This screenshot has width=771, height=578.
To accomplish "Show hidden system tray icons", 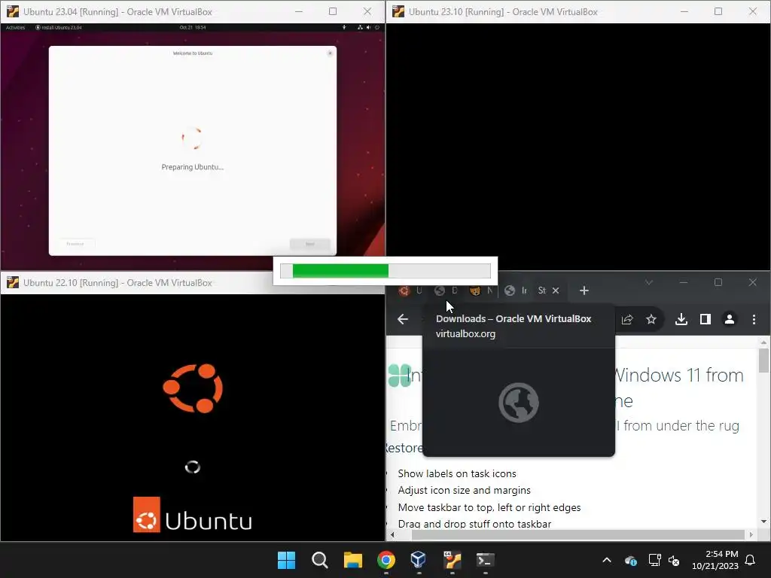I will pyautogui.click(x=607, y=560).
